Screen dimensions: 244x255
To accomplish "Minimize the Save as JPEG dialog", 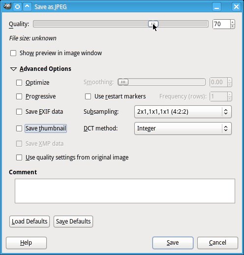I will point(216,7).
